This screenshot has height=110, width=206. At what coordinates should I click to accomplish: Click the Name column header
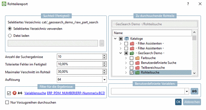pyautogui.click(x=152, y=33)
